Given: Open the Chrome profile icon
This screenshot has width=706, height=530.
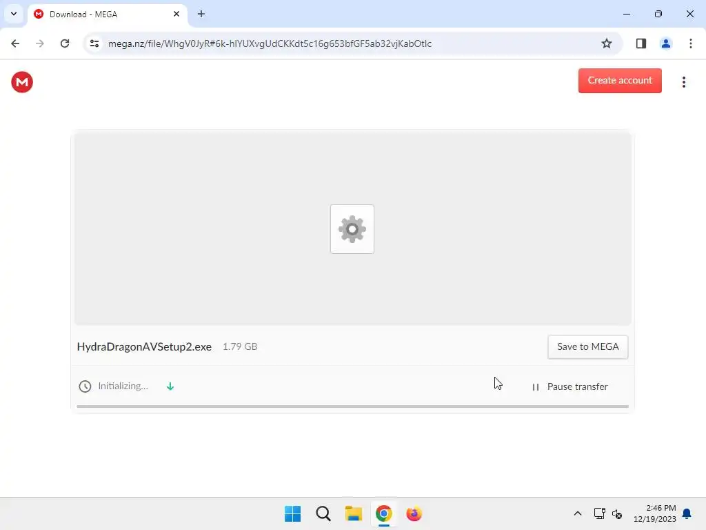Looking at the screenshot, I should pos(665,43).
